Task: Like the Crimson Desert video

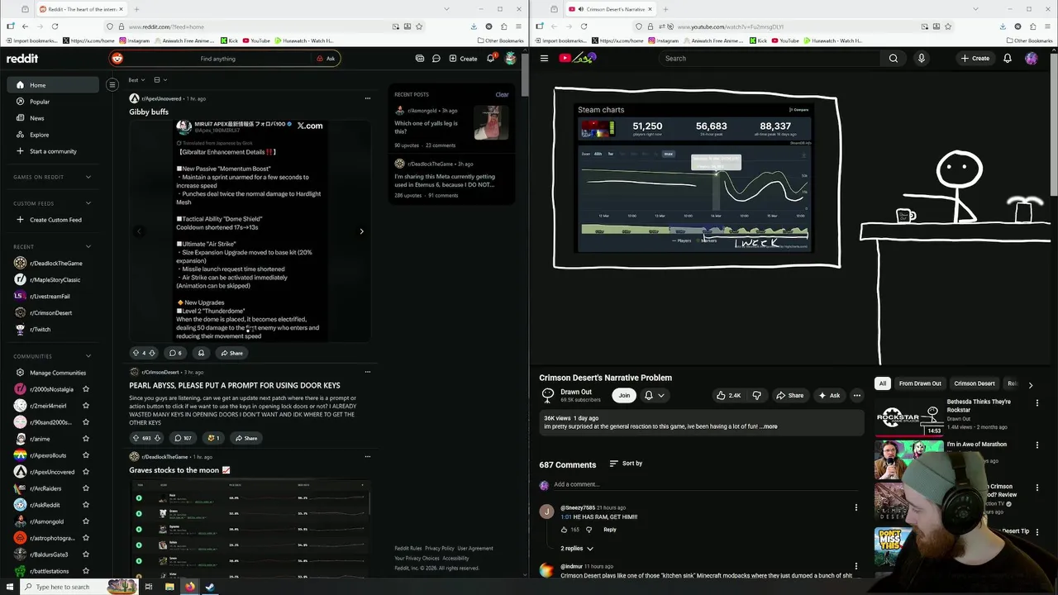Action: (730, 395)
